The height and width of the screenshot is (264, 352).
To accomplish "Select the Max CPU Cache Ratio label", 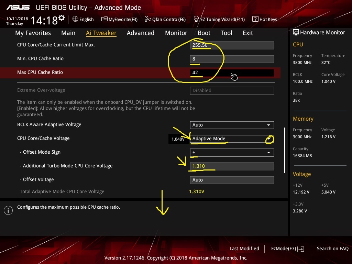I will [40, 72].
